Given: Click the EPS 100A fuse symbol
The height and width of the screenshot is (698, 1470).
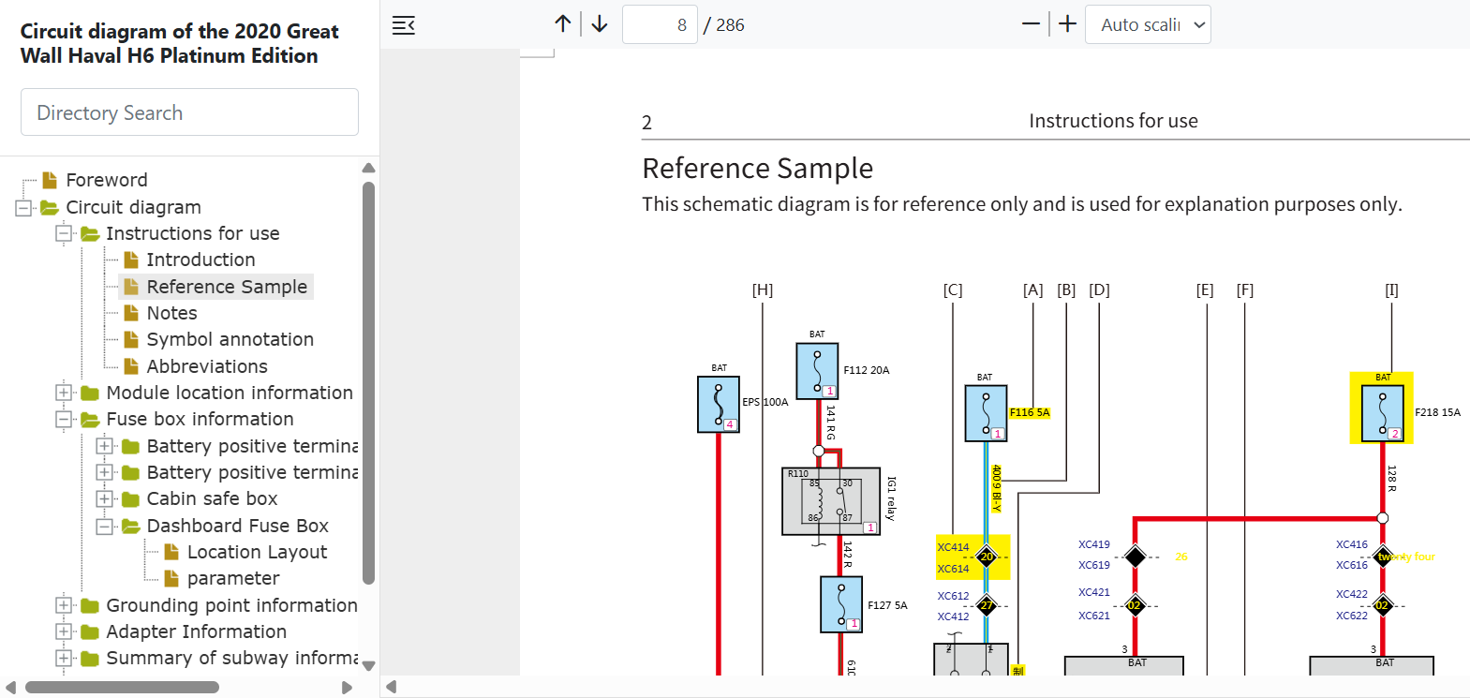Looking at the screenshot, I should [719, 405].
